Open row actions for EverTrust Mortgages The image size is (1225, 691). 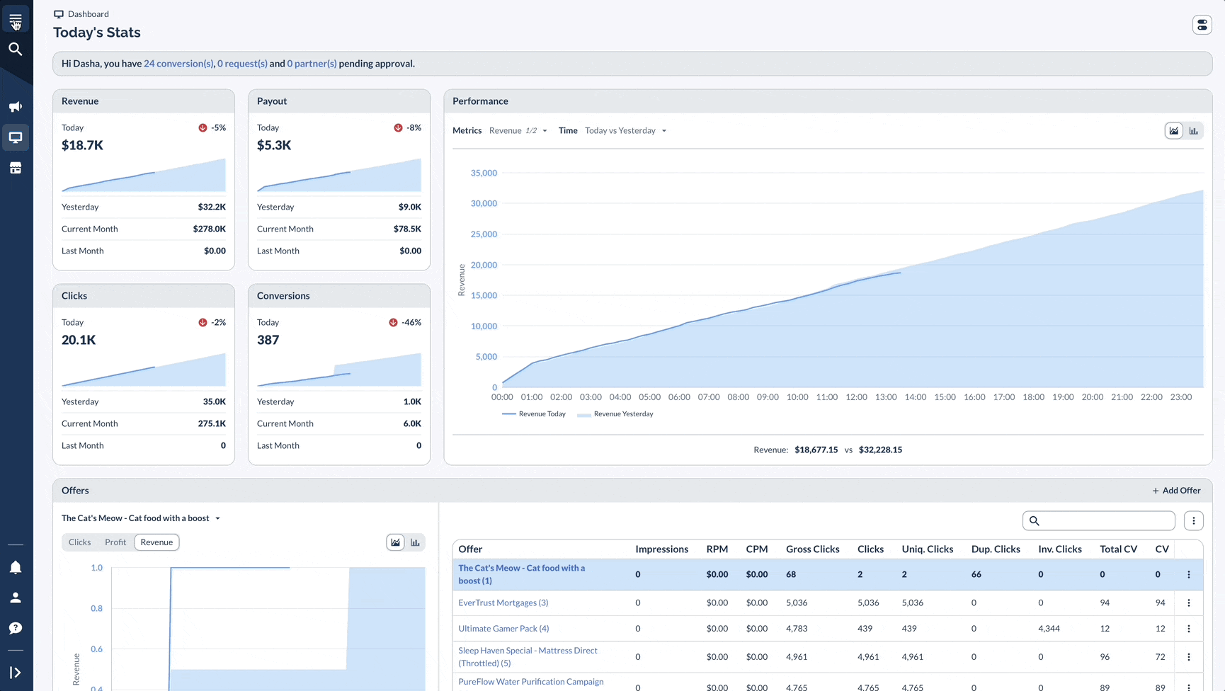(1189, 603)
